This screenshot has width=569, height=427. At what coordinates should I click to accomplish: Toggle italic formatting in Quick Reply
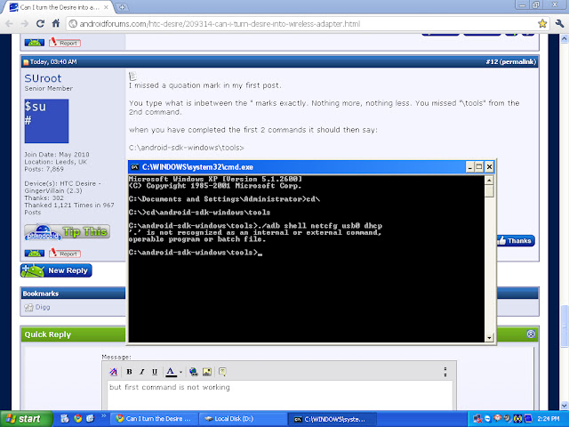click(142, 372)
